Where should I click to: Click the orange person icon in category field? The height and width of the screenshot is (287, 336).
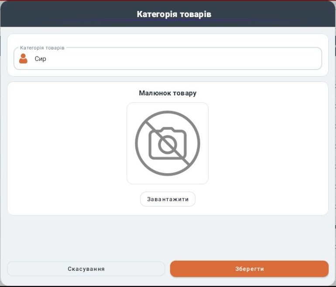[x=23, y=59]
